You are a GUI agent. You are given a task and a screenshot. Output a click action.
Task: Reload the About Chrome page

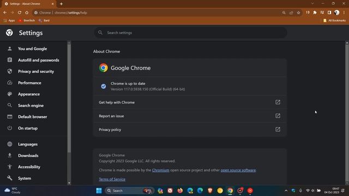[x=20, y=13]
